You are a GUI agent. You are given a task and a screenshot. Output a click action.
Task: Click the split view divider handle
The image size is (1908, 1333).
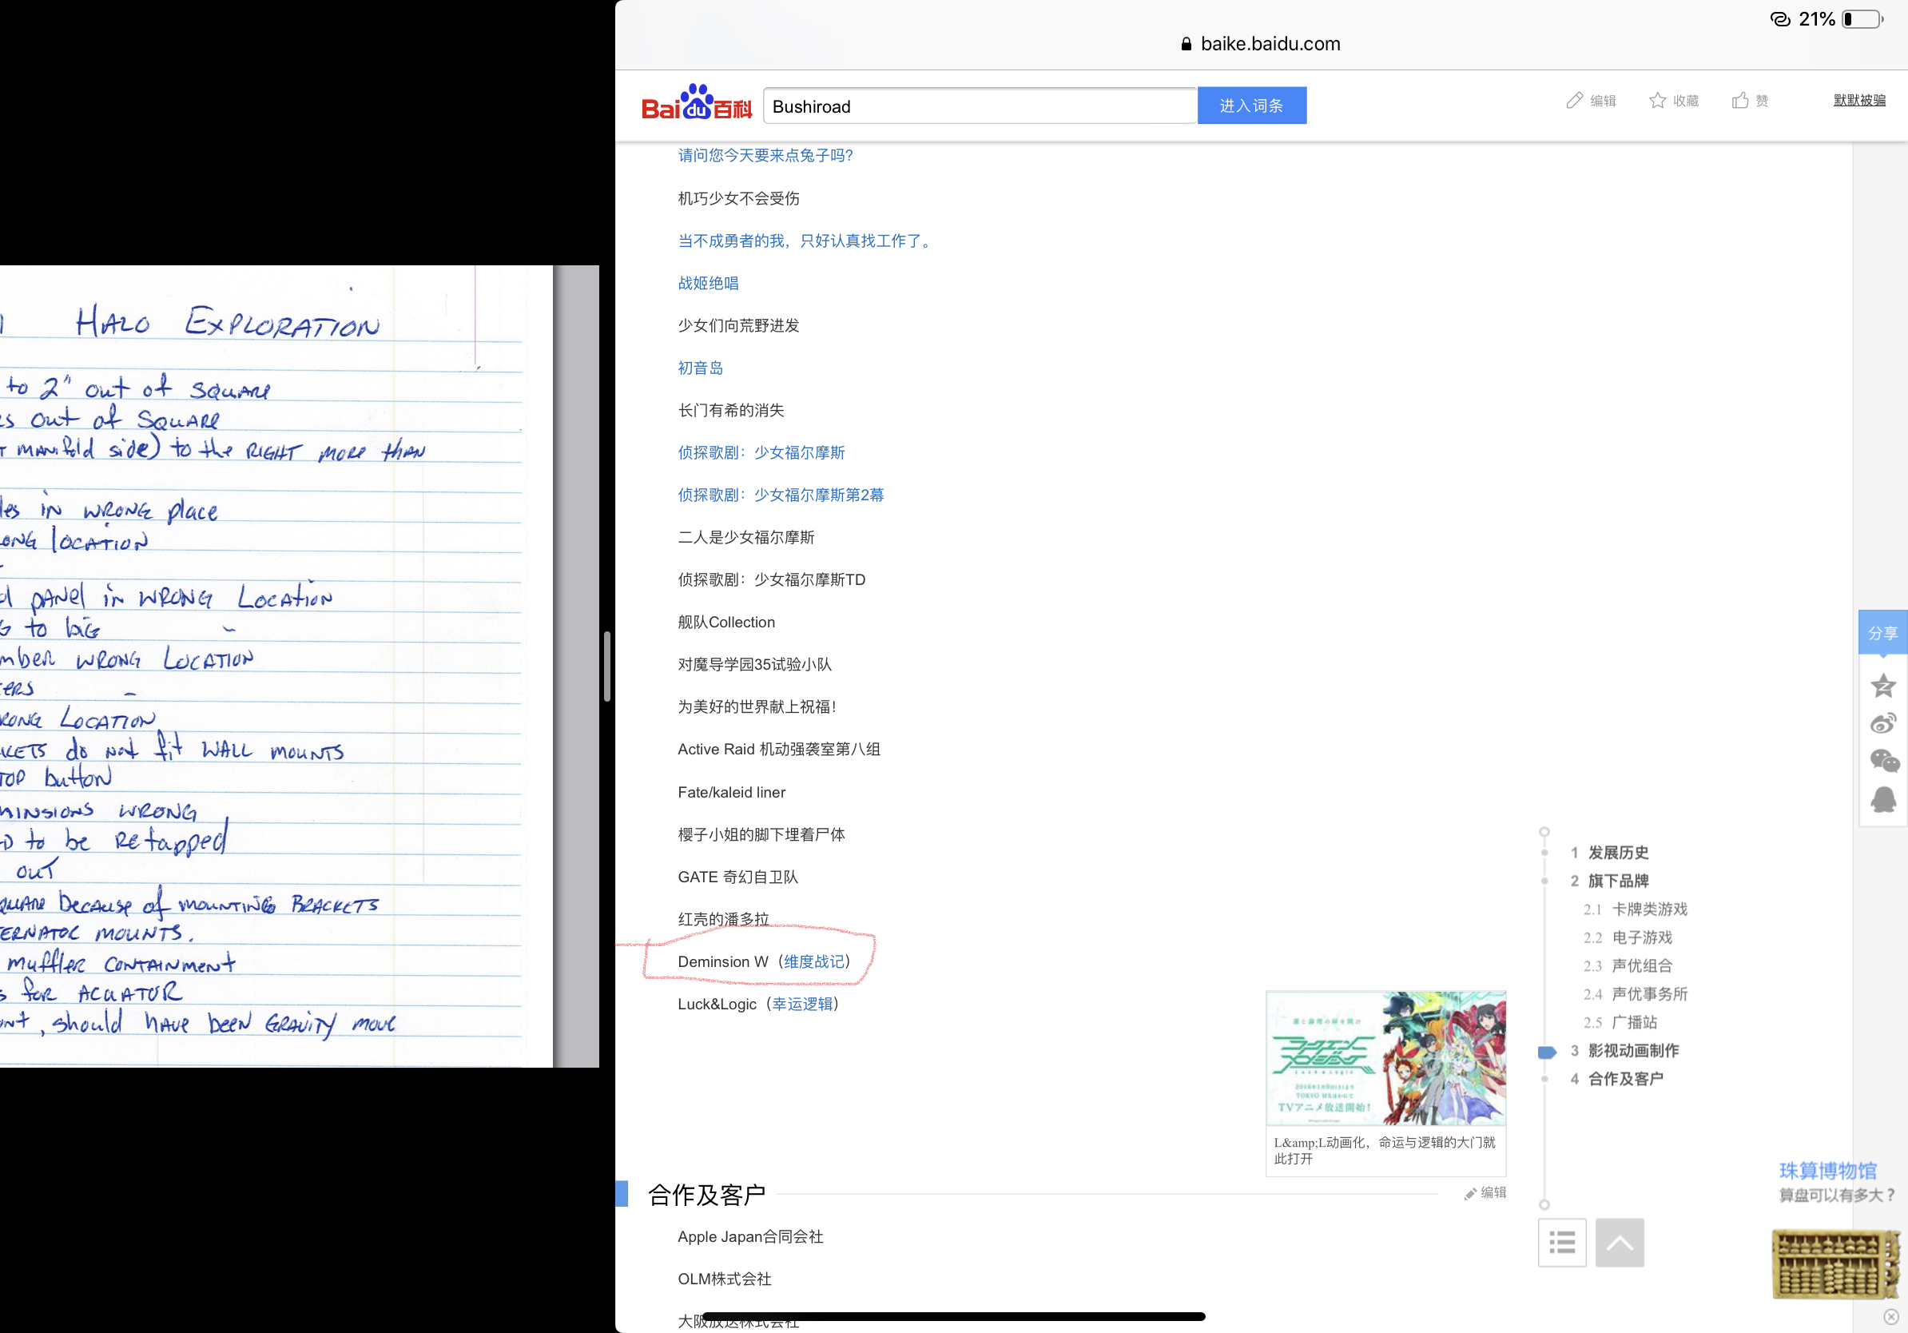(x=607, y=666)
